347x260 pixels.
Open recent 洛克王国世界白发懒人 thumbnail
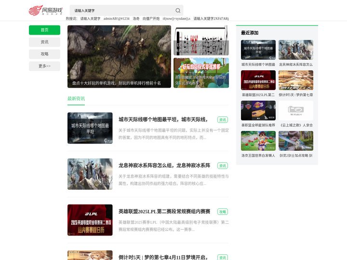(258, 141)
